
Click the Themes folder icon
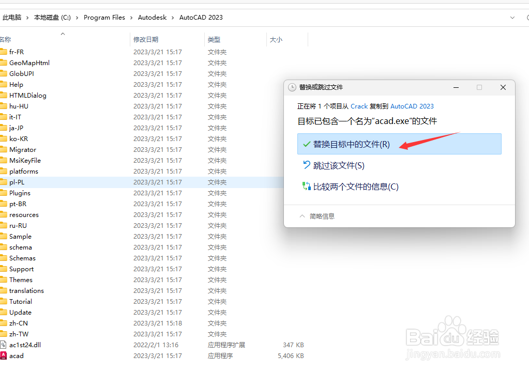click(4, 280)
